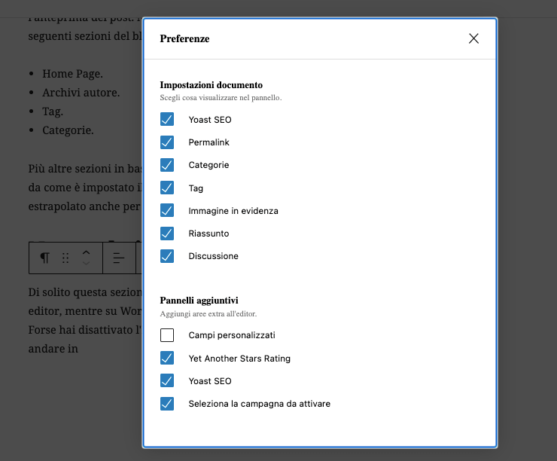This screenshot has width=557, height=461.
Task: Uncheck Yoast SEO under Impostazioni documento
Action: (167, 120)
